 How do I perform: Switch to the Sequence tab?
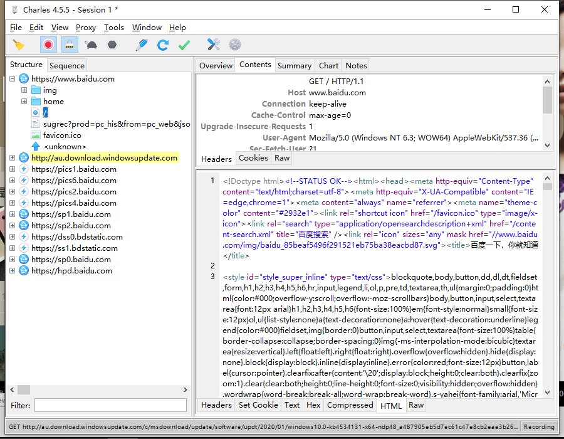[67, 65]
